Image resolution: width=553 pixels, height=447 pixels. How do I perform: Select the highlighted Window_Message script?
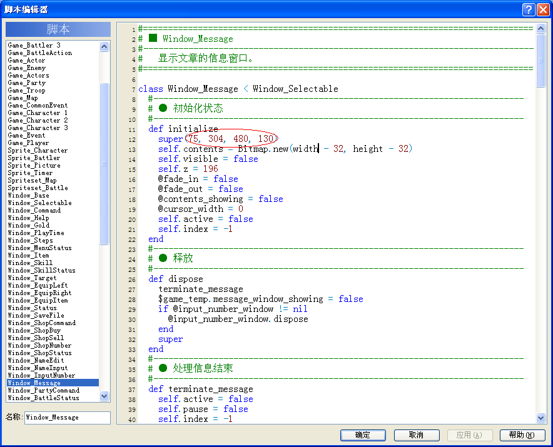point(53,383)
